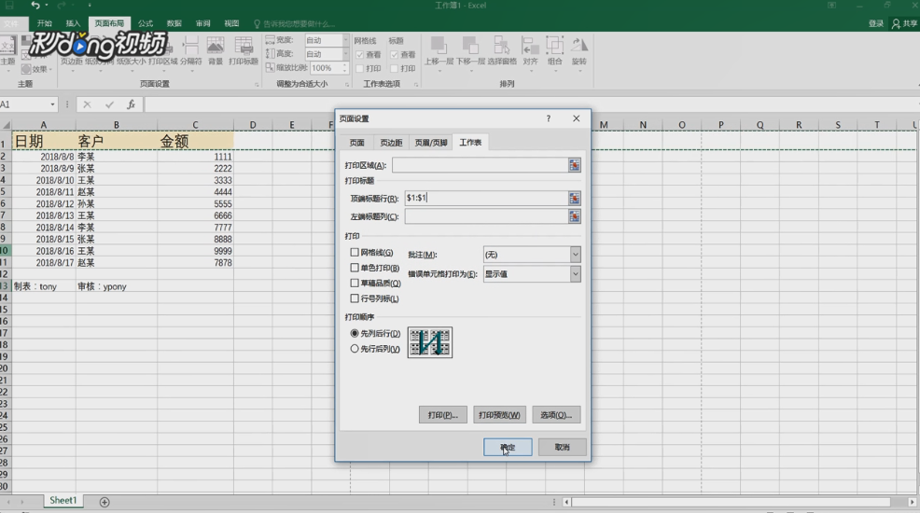This screenshot has height=513, width=920.
Task: Open the 调整为合适大小 group dialog launcher
Action: coord(347,85)
